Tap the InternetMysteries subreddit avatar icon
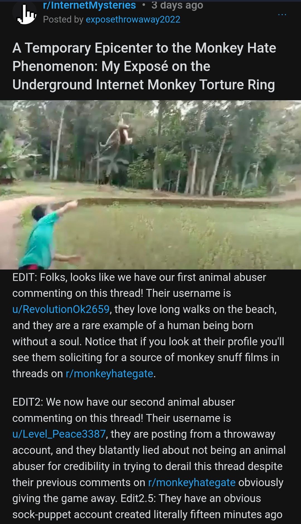This screenshot has height=524, width=301. click(x=25, y=13)
